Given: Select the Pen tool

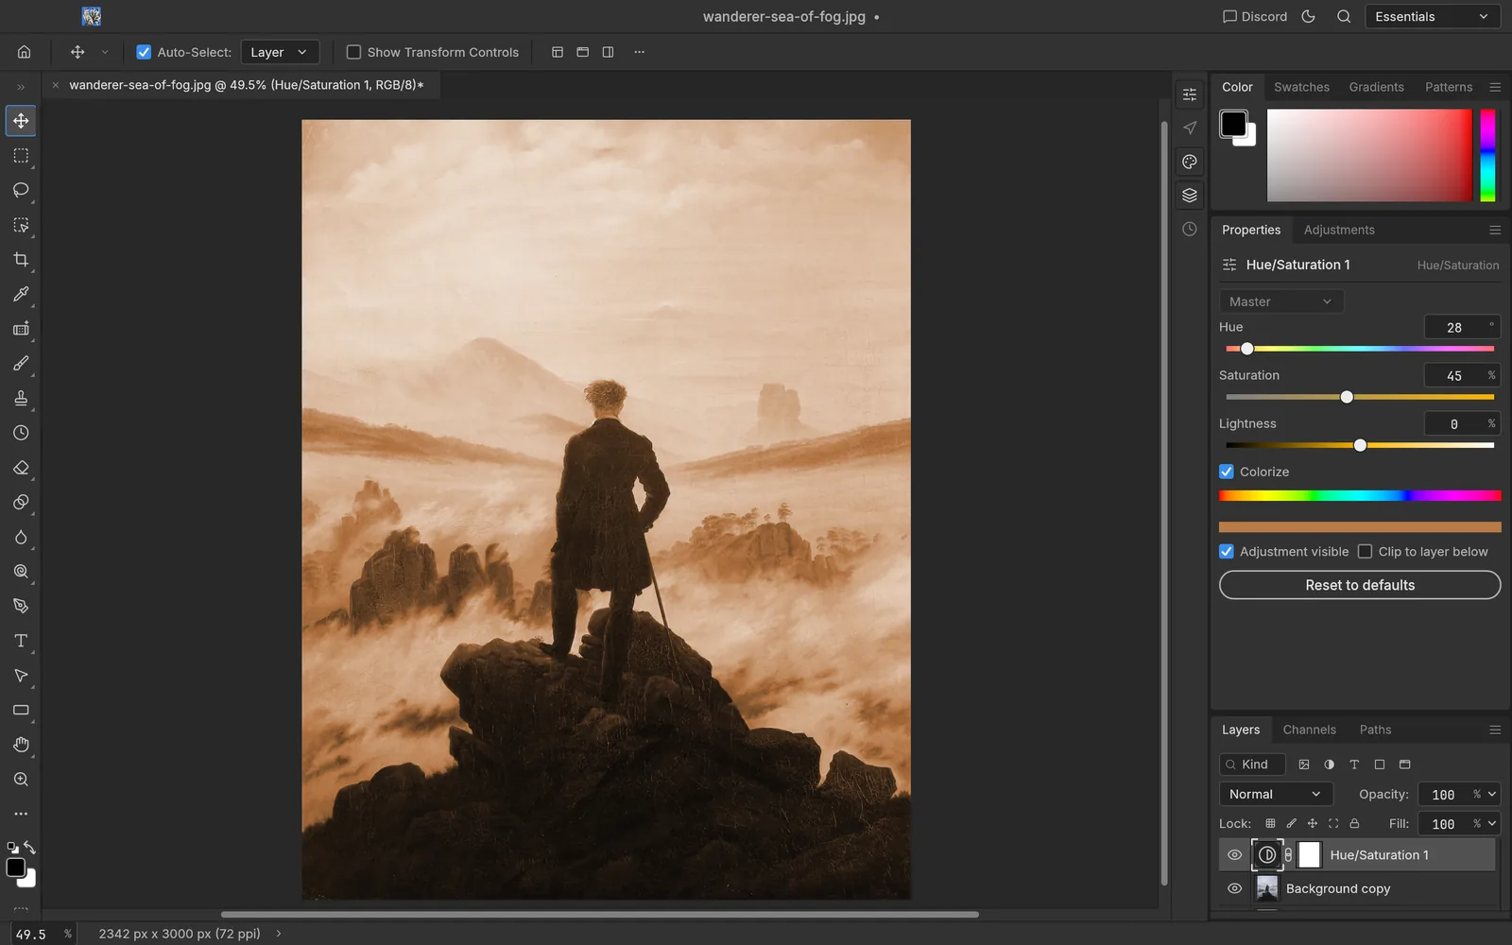Looking at the screenshot, I should point(21,607).
